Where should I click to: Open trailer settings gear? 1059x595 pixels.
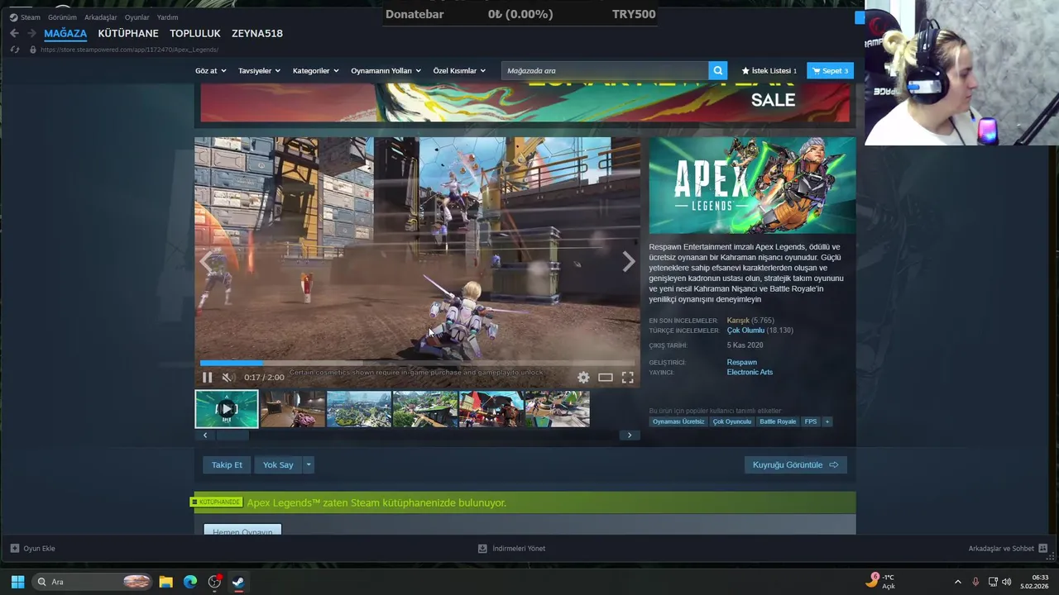coord(583,377)
